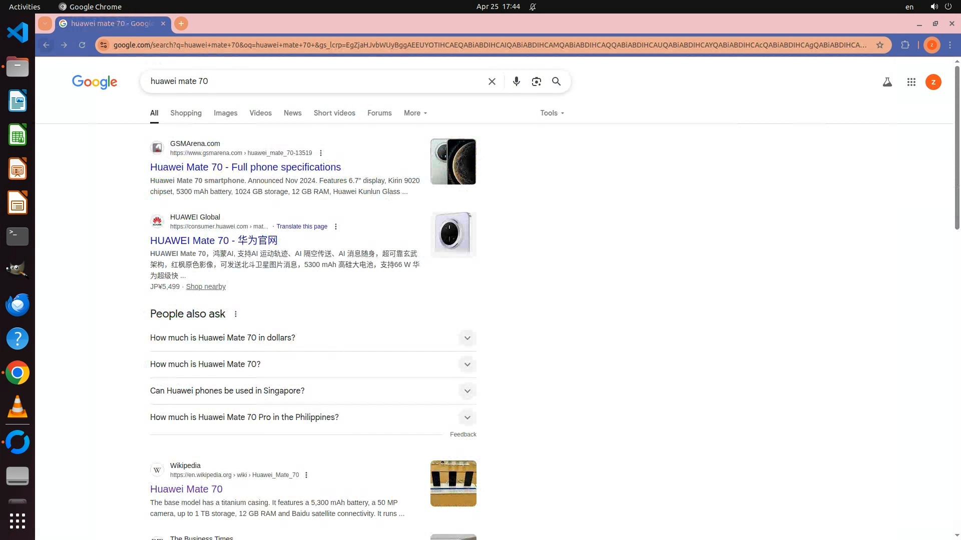
Task: Open the More search filters dropdown
Action: (415, 113)
